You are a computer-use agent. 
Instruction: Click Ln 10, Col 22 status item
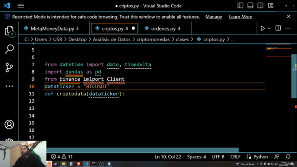[x=168, y=157]
